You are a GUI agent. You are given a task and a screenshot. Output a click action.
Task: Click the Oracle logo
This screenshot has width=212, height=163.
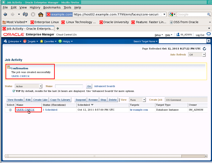[x=13, y=35]
